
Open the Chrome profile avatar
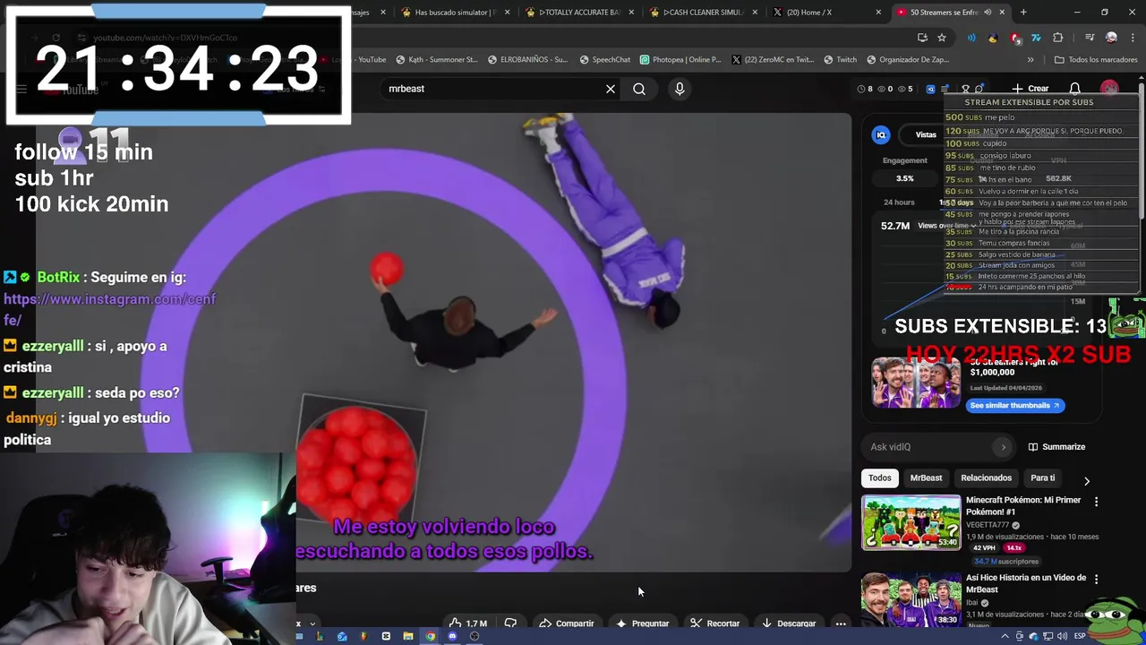click(1111, 38)
